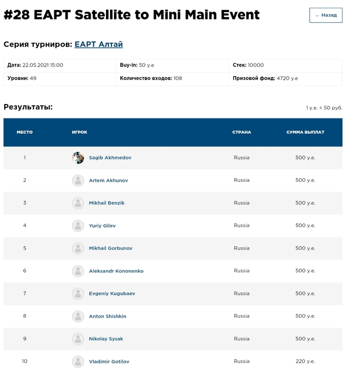Select Aleksandr Kononenko's name link
The image size is (346, 370).
point(116,271)
